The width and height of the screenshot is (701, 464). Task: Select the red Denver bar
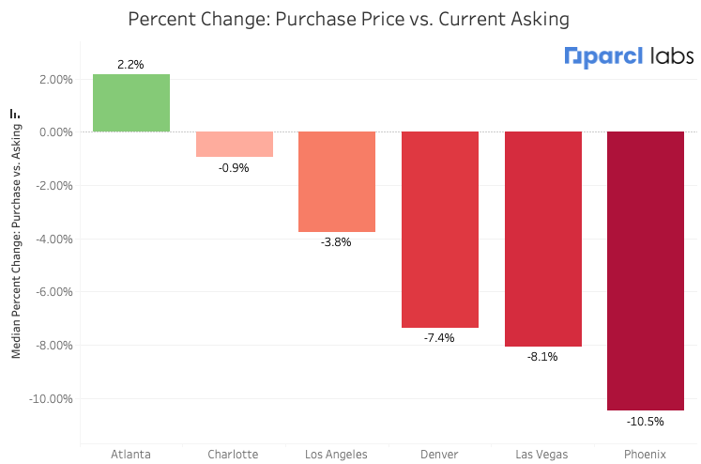[x=440, y=229]
